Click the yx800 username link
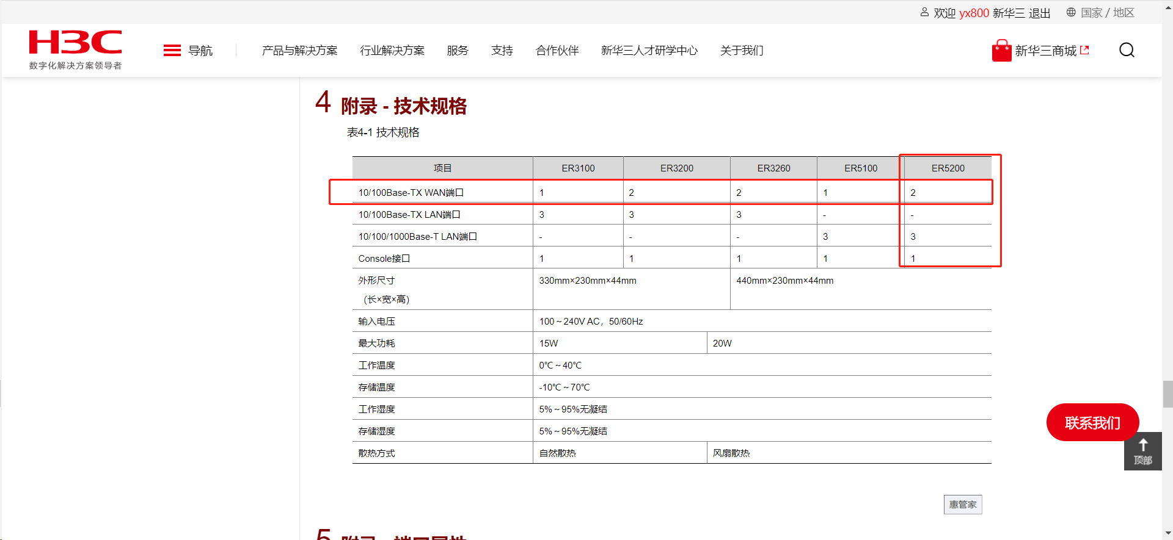Image resolution: width=1173 pixels, height=540 pixels. [974, 13]
